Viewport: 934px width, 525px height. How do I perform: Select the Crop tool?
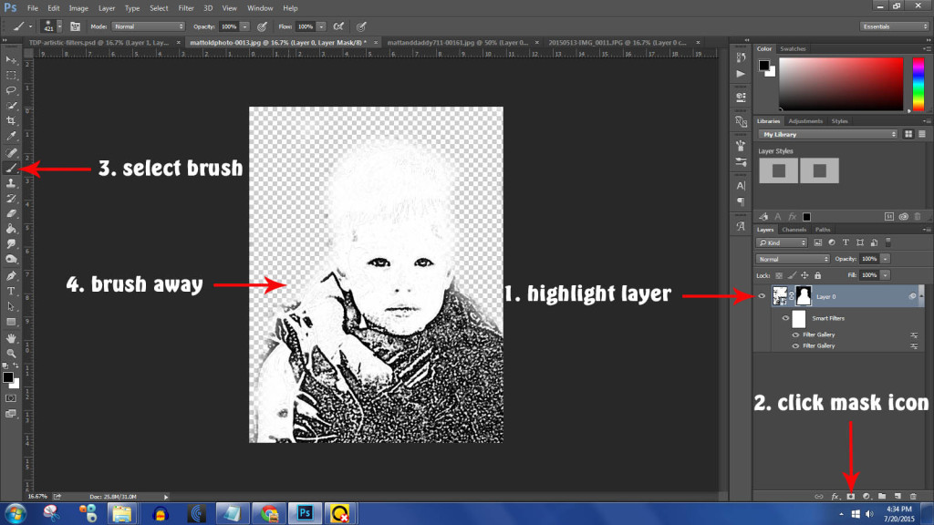pyautogui.click(x=11, y=121)
